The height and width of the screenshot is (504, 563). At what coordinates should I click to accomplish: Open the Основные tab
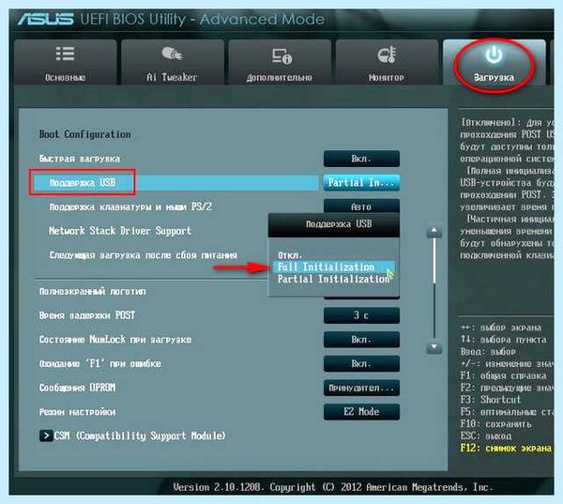coord(66,62)
